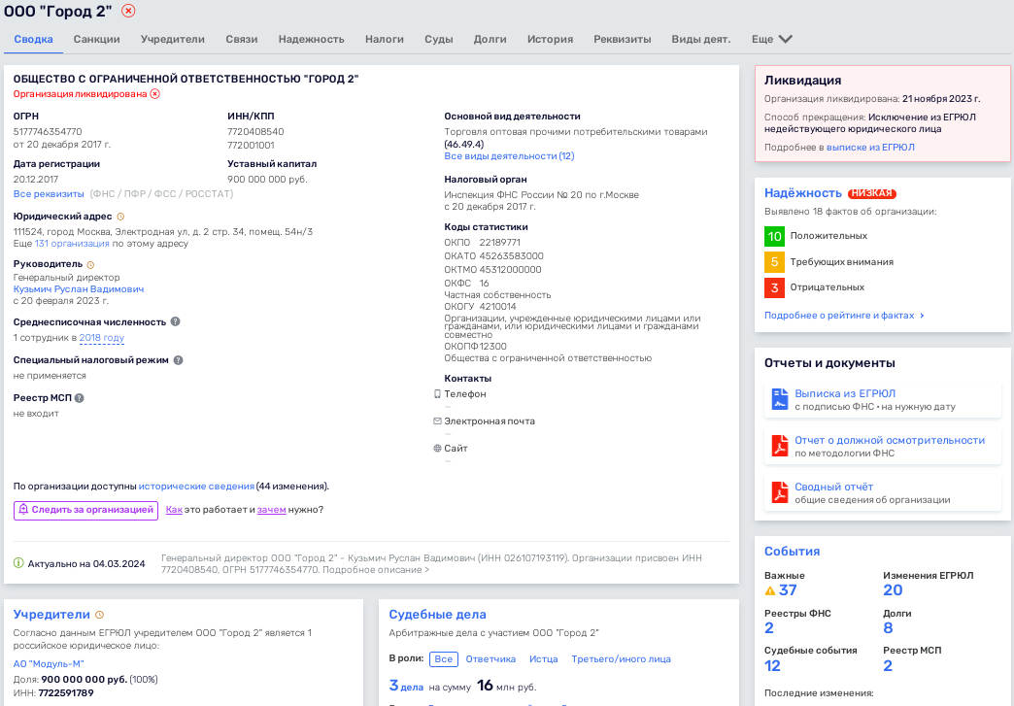The height and width of the screenshot is (706, 1014).
Task: Open the История tab
Action: click(x=550, y=39)
